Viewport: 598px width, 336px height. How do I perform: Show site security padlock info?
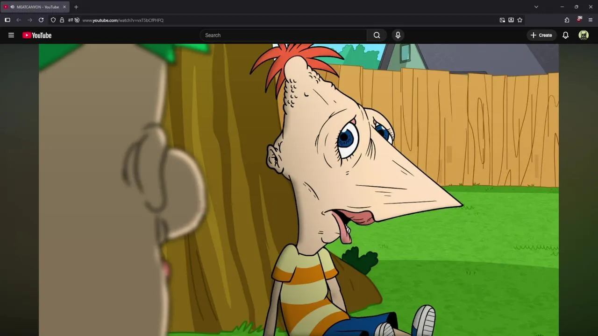click(x=62, y=20)
